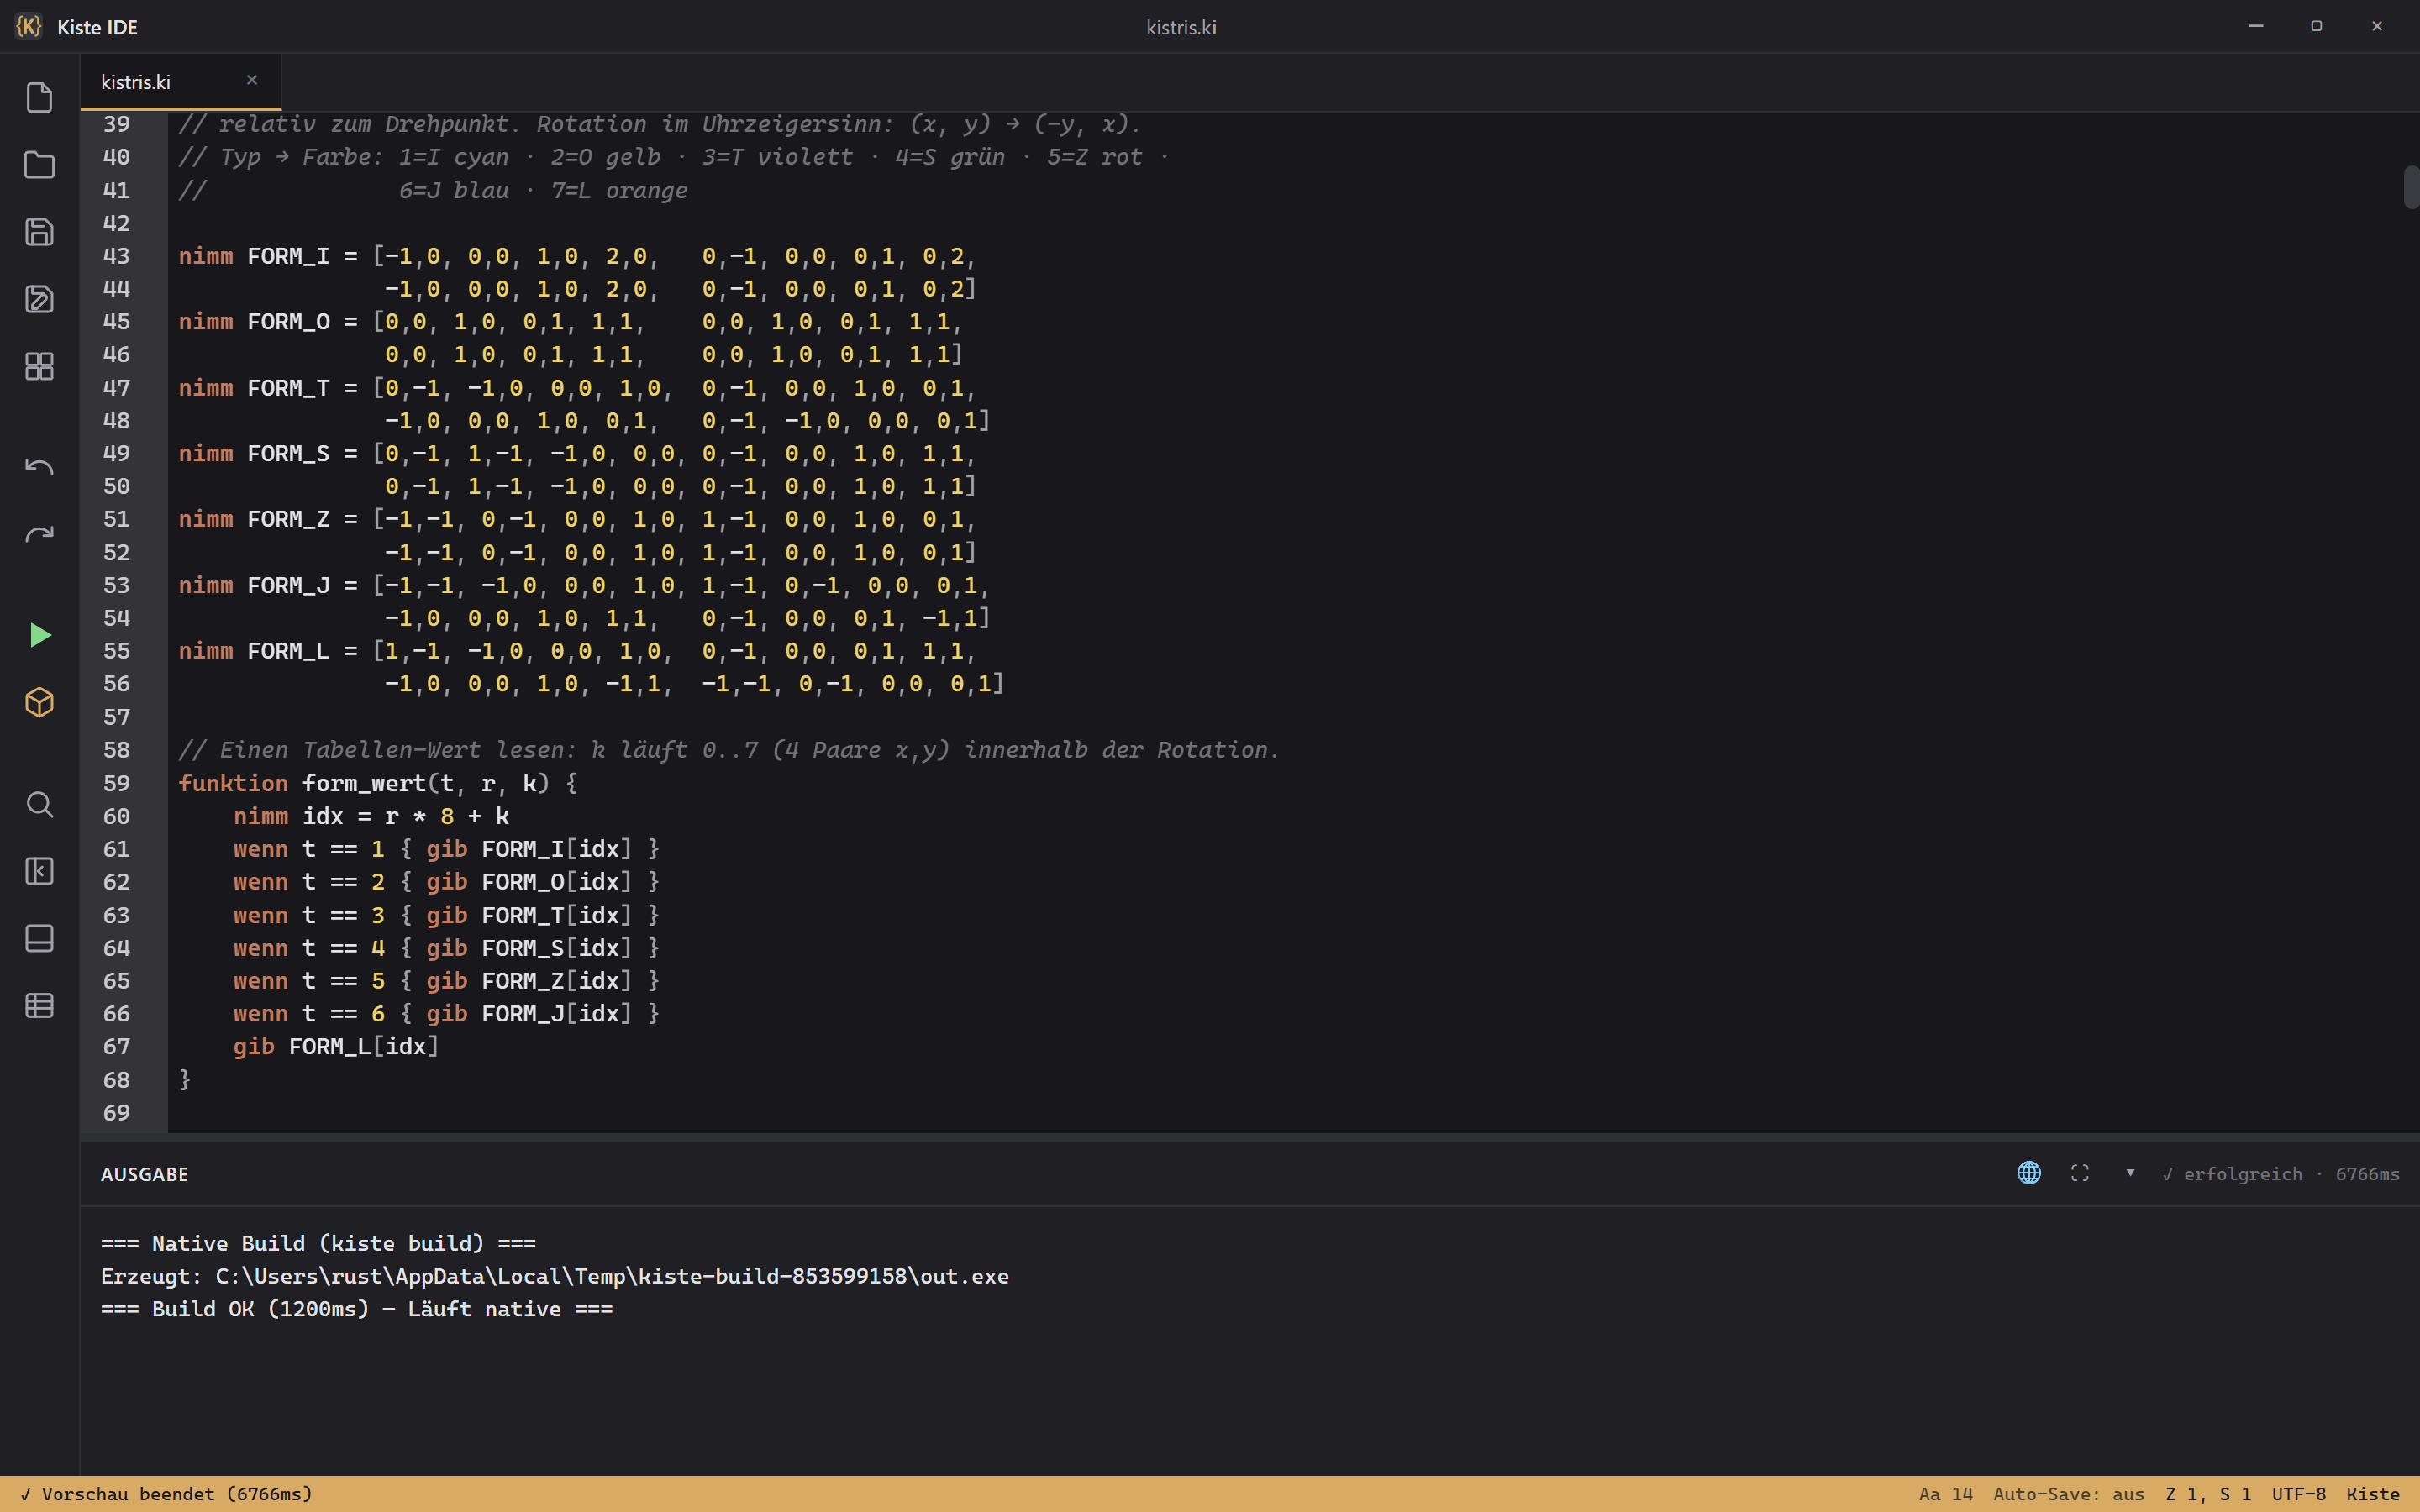2420x1512 pixels.
Task: Toggle the sidebar panel collapse icon
Action: point(39,871)
